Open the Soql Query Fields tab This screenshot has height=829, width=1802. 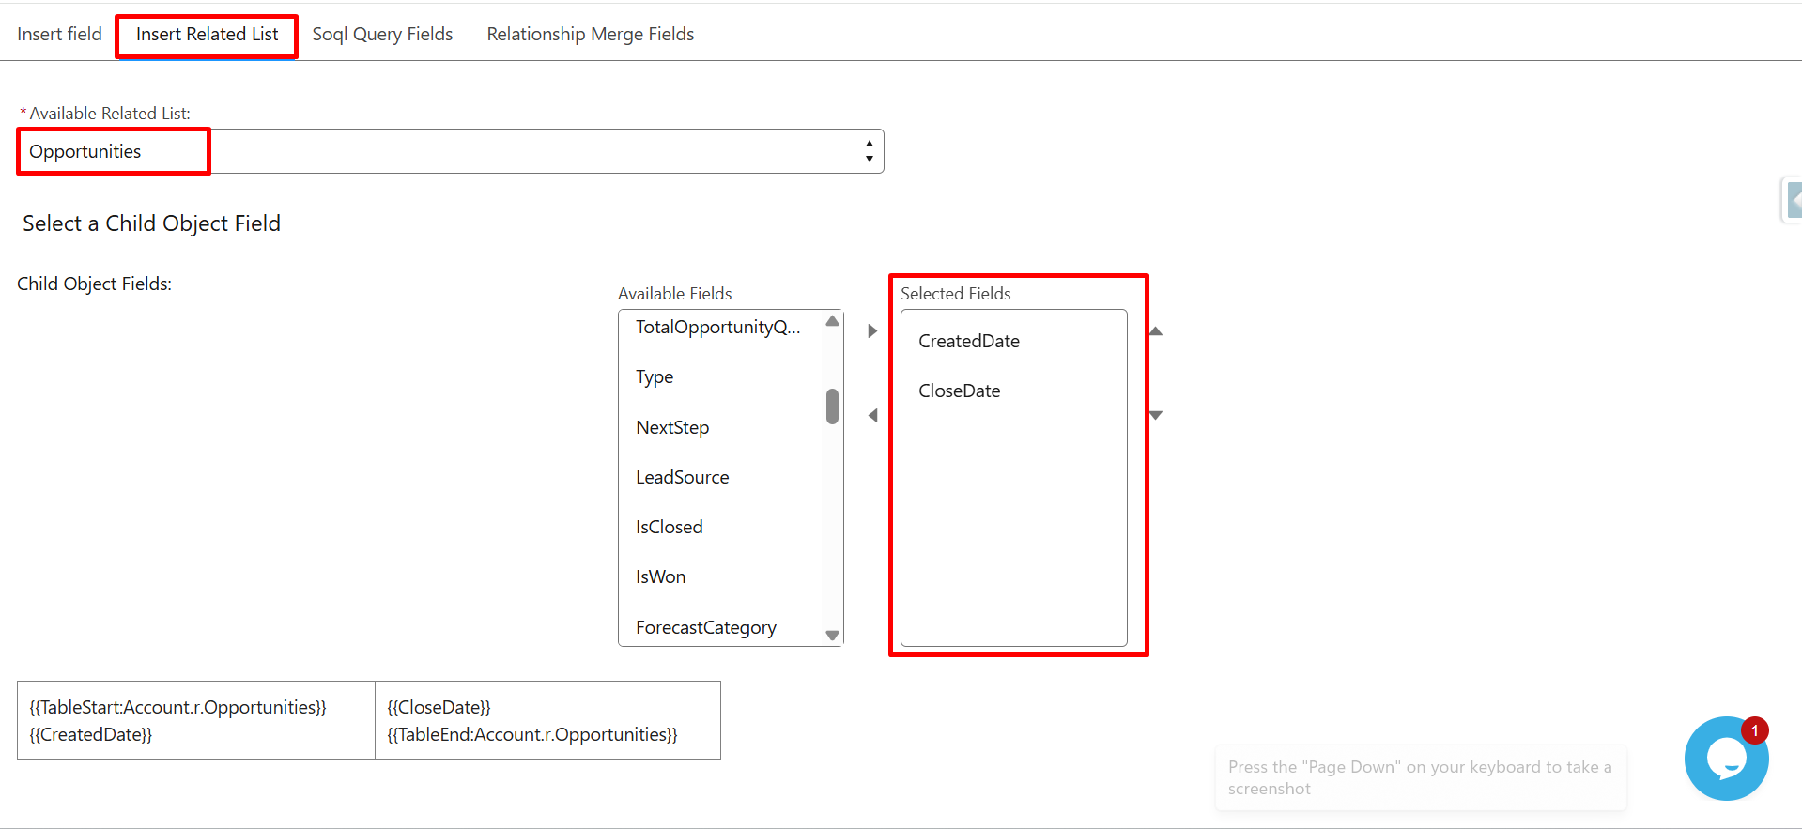click(x=382, y=35)
